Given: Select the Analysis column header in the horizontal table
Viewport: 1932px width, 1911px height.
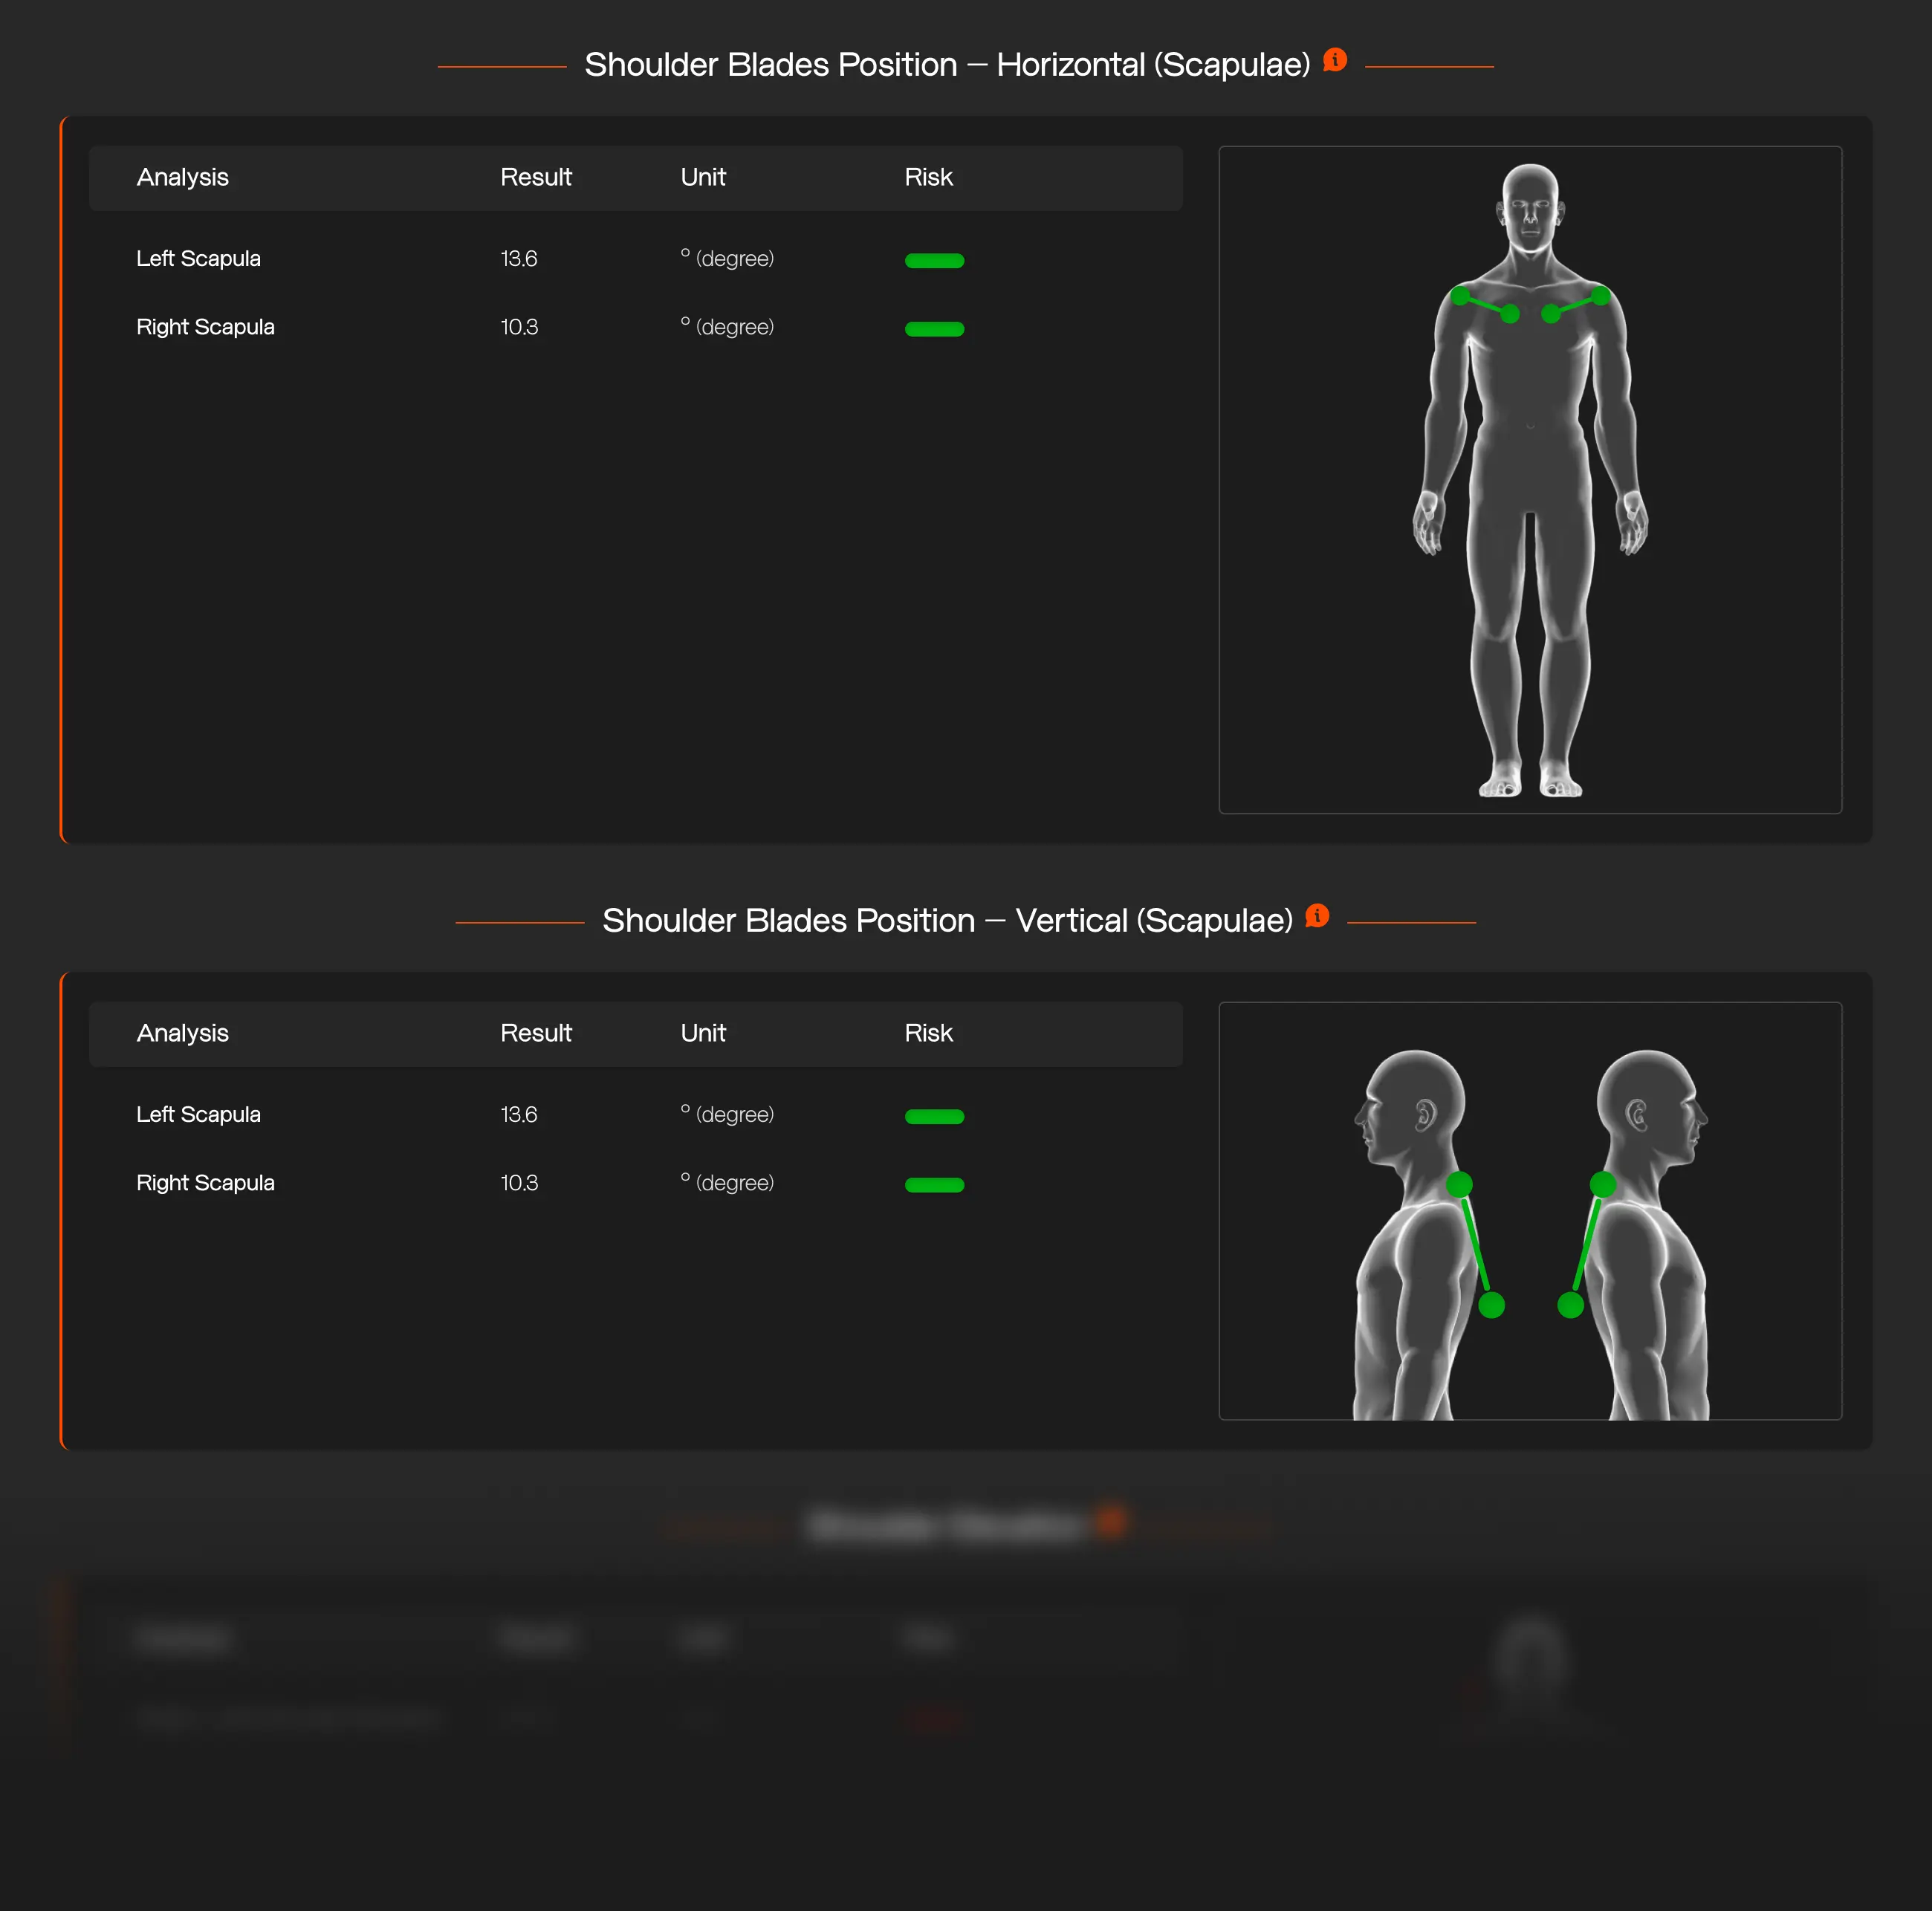Looking at the screenshot, I should click(182, 177).
